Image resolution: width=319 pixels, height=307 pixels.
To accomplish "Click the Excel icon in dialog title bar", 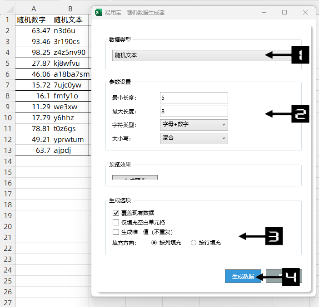I will [98, 12].
